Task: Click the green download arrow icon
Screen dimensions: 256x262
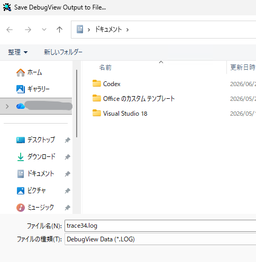Action: click(21, 157)
